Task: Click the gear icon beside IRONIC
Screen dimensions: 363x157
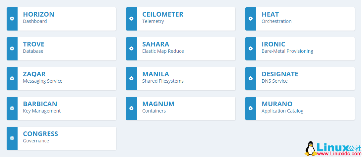Action: (251, 48)
